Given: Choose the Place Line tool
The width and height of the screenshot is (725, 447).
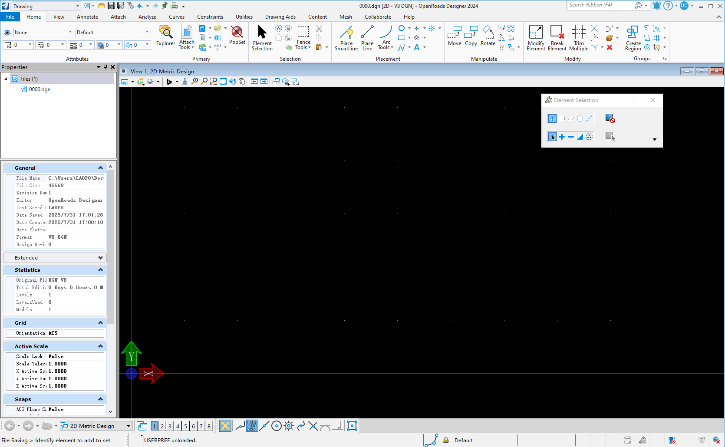Looking at the screenshot, I should 367,38.
